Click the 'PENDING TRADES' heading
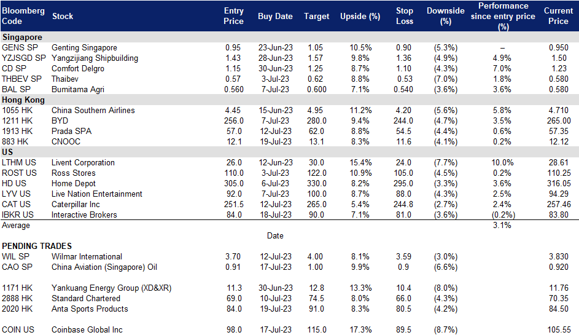This screenshot has width=579, height=335. click(37, 246)
